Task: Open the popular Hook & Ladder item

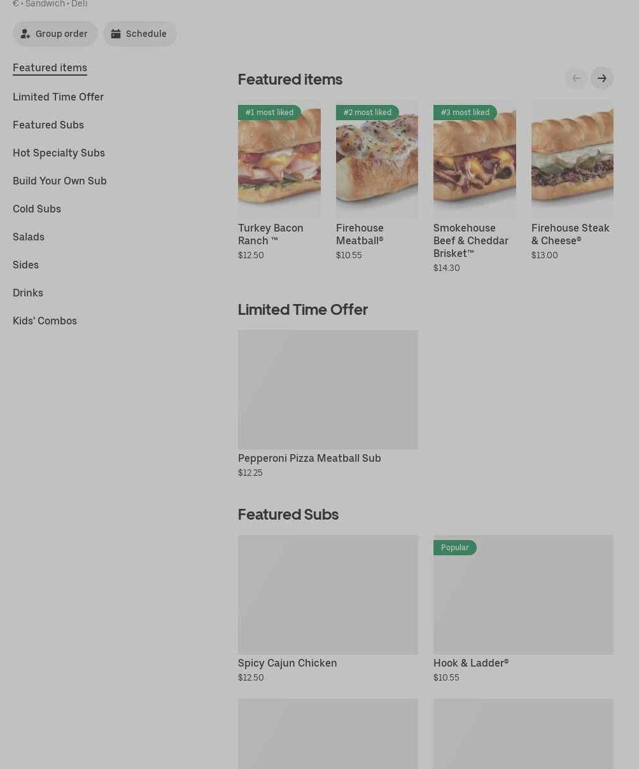Action: tap(523, 595)
